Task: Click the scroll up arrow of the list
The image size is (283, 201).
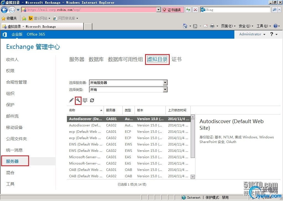Action: 193,117
